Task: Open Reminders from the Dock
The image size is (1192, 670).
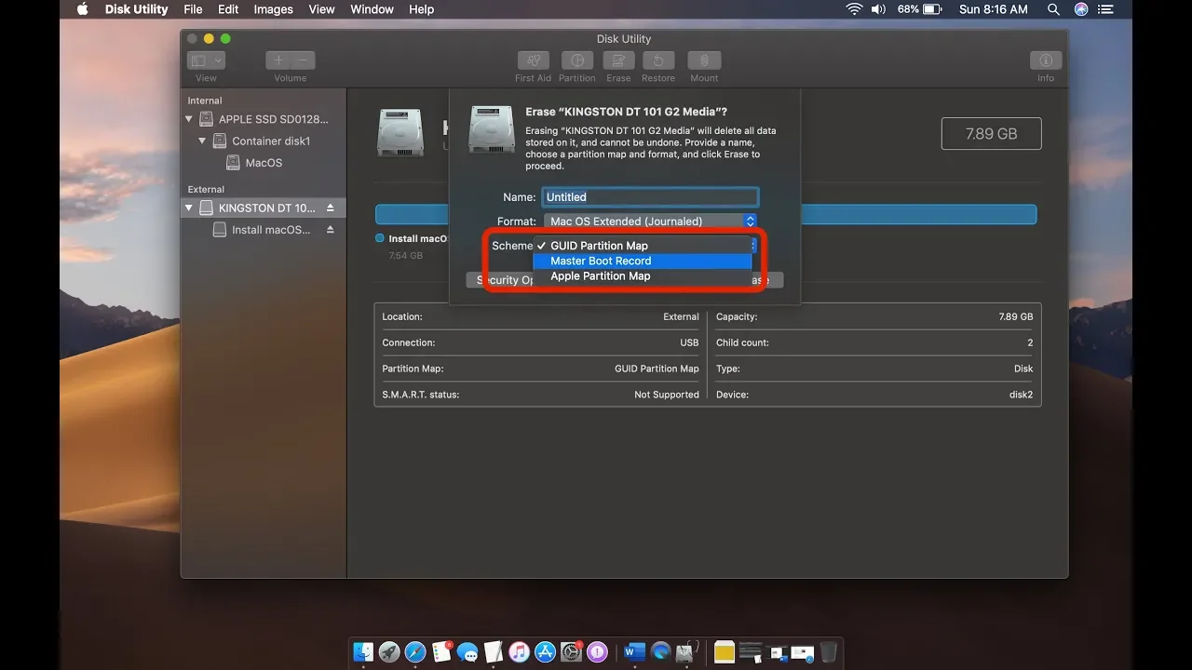Action: tap(441, 652)
